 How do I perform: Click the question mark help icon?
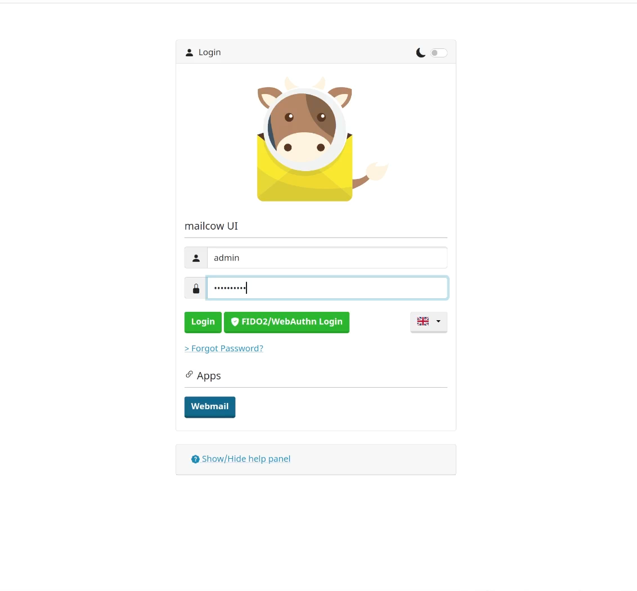pos(195,459)
